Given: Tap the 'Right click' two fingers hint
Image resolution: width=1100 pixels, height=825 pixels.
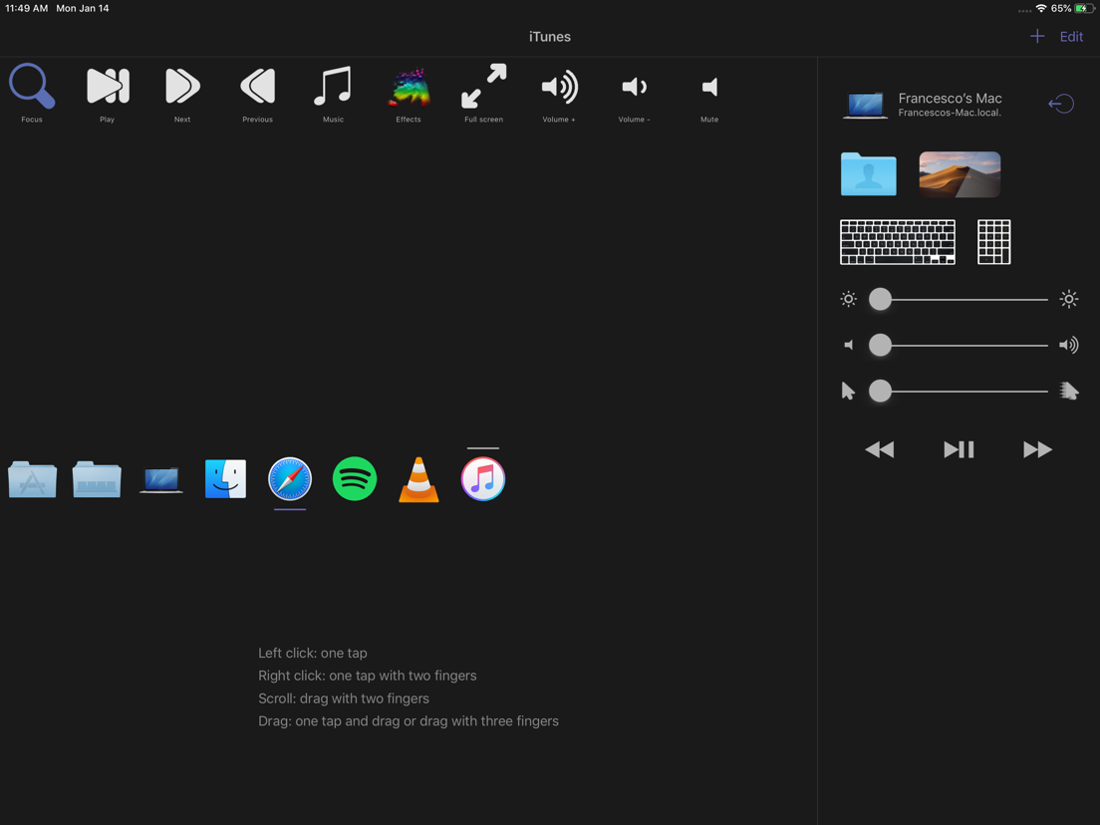Looking at the screenshot, I should point(367,676).
